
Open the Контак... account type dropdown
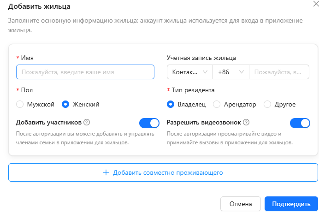click(190, 72)
